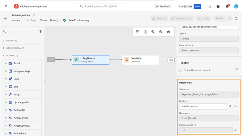Click the left panel collapse handle
Screen dimensions: 242x136
[45, 81]
